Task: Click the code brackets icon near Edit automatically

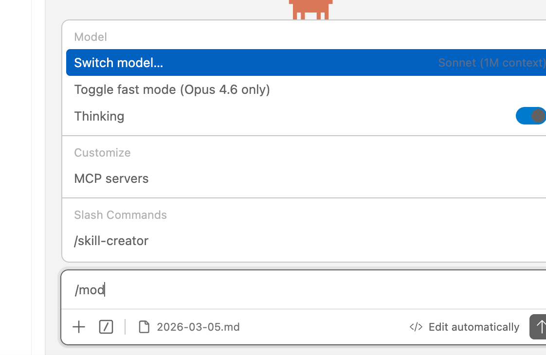Action: [416, 327]
